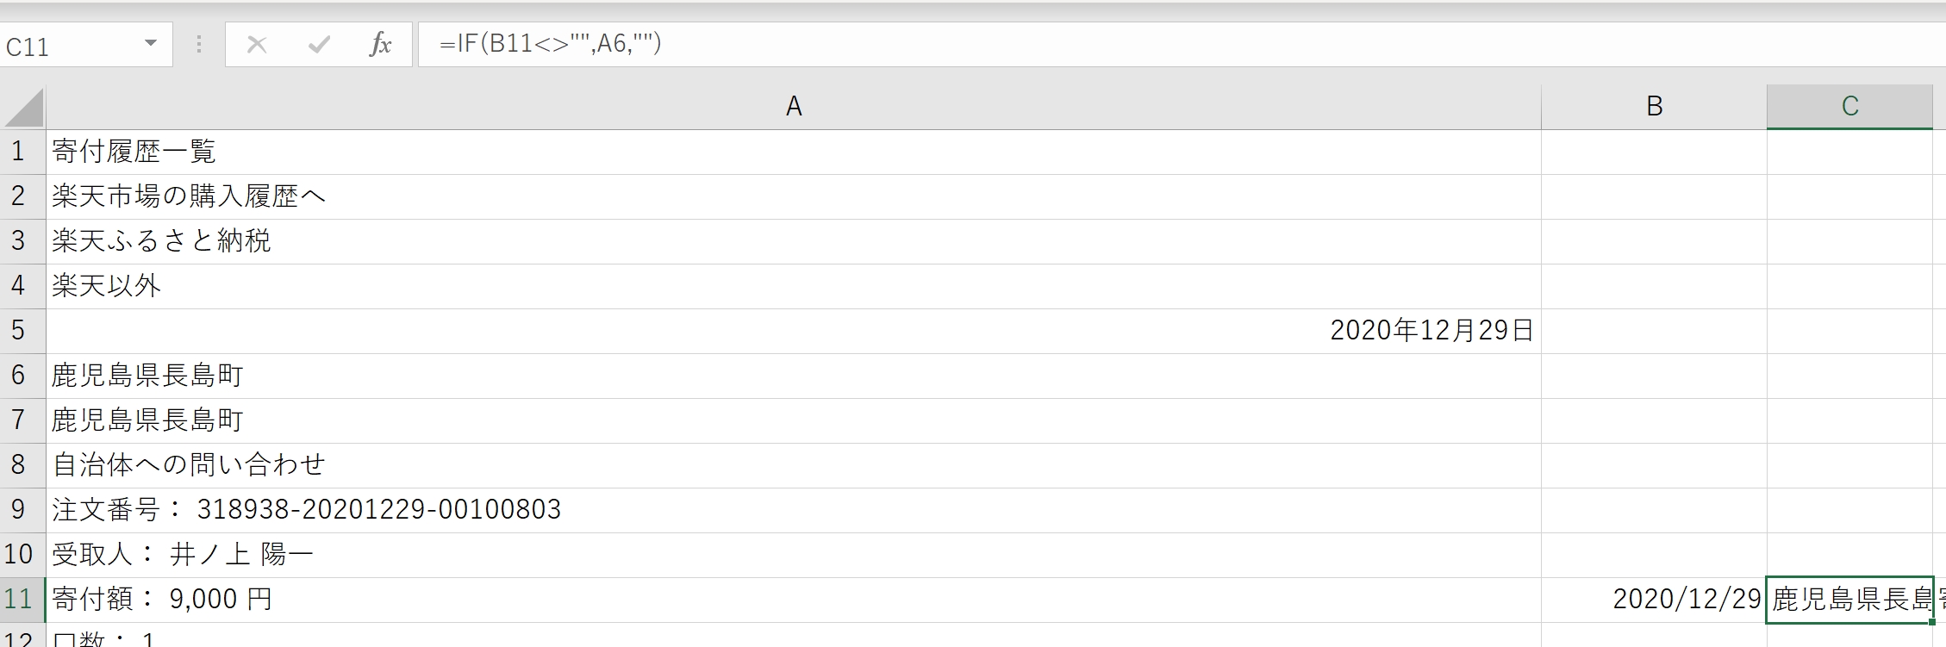The width and height of the screenshot is (1946, 647).
Task: Click into the formula bar text
Action: (1181, 44)
